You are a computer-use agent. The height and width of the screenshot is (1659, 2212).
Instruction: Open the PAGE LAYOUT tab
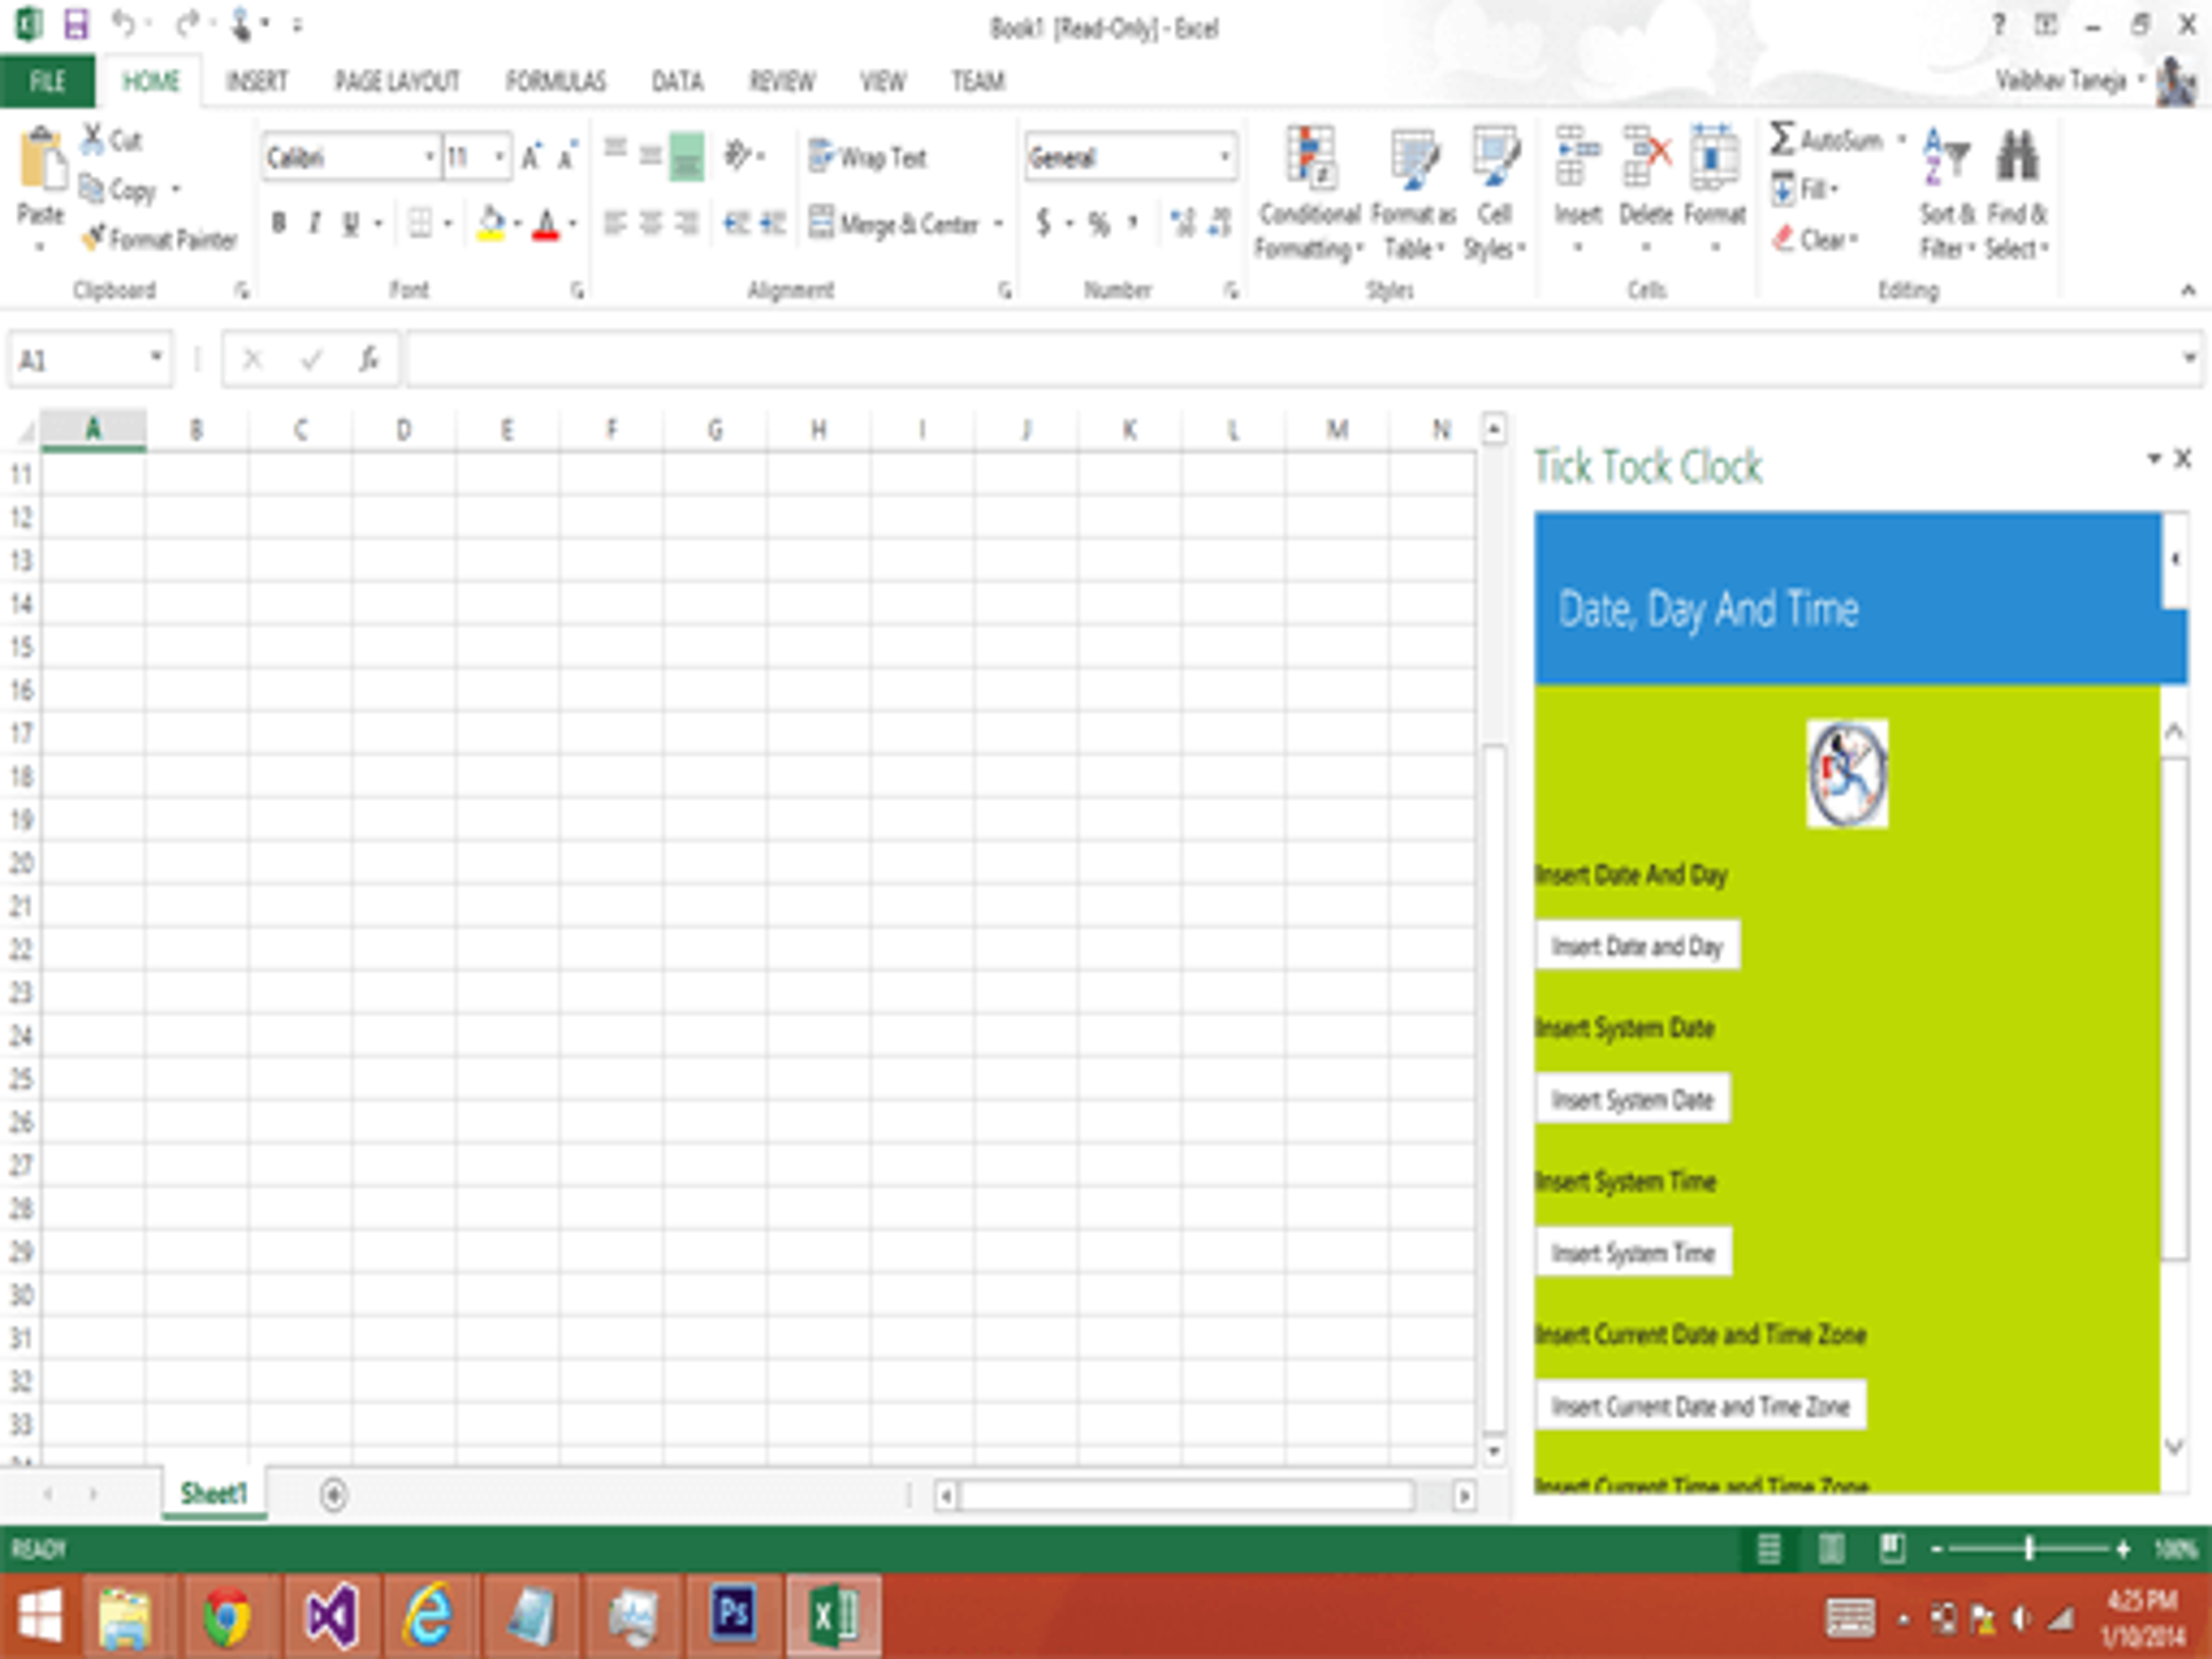pyautogui.click(x=397, y=81)
